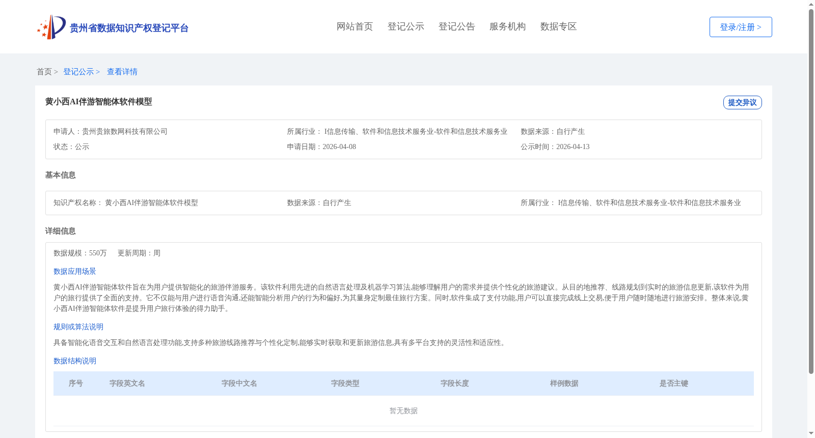Go to 首页 in the breadcrumb
Screen dimensions: 815x438
coord(44,72)
